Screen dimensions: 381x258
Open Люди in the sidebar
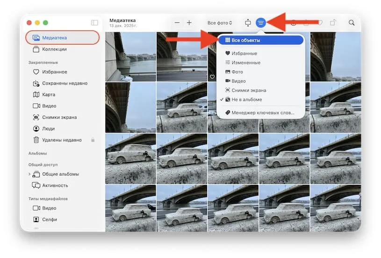tap(48, 129)
